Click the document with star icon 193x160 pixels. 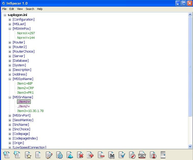(x=28, y=155)
